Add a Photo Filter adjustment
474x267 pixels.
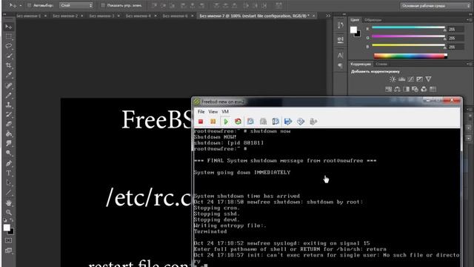click(x=415, y=89)
